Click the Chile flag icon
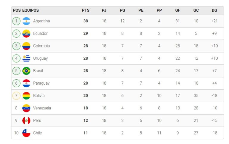 click(x=26, y=133)
